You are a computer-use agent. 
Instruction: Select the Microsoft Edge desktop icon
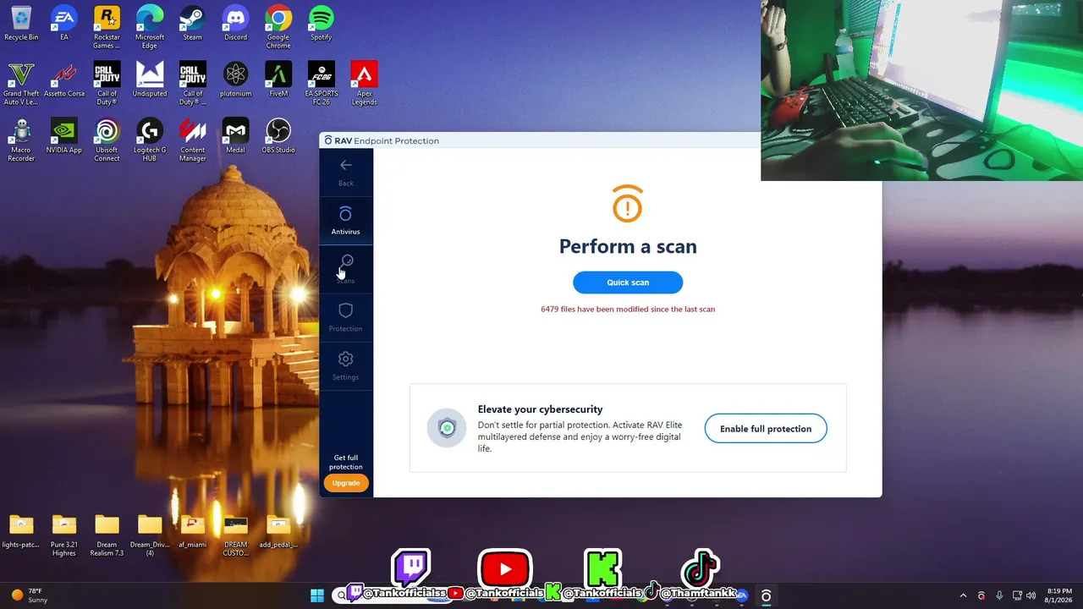pyautogui.click(x=150, y=27)
